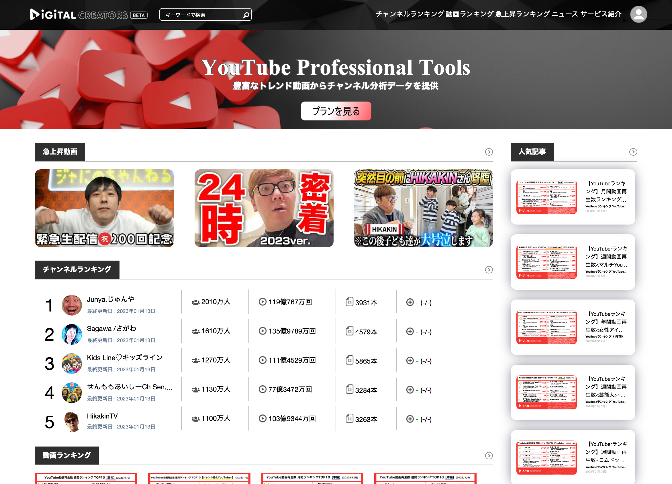672x484 pixels.
Task: Click the plus icon in Sagawa's row
Action: pyautogui.click(x=410, y=331)
